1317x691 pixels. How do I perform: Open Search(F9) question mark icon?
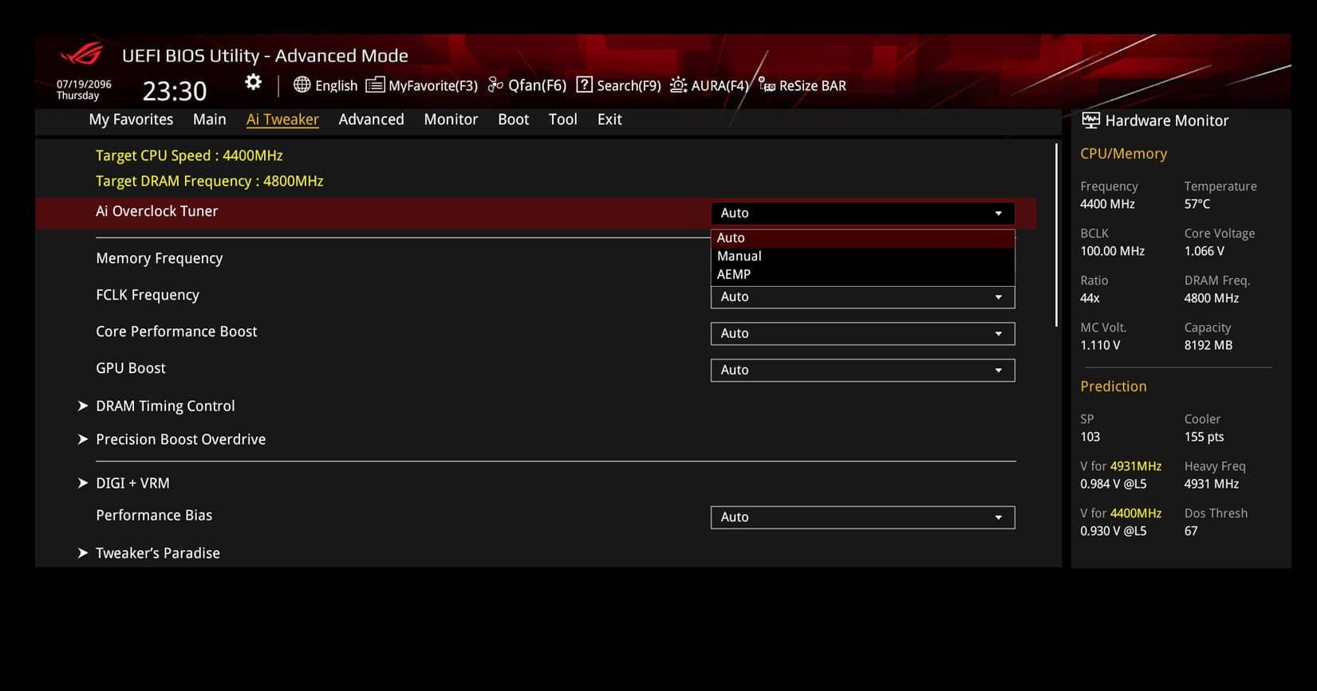[x=584, y=84]
